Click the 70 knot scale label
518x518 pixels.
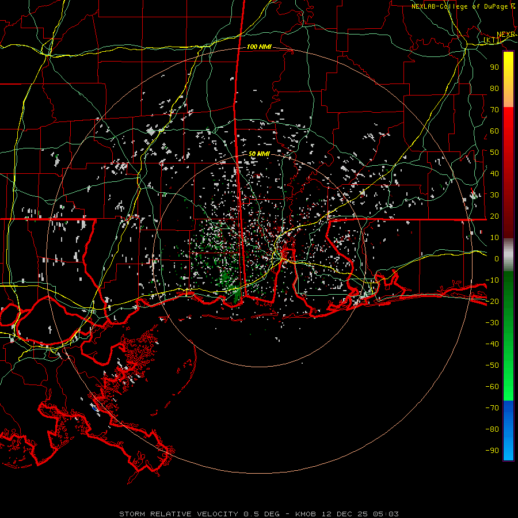click(494, 110)
